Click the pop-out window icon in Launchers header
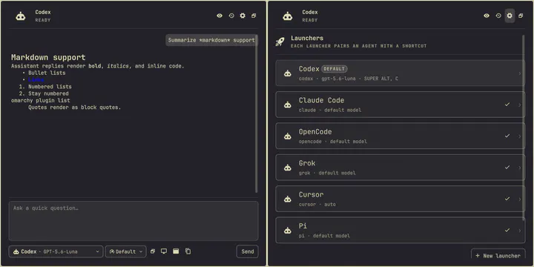This screenshot has height=267, width=534. click(521, 16)
